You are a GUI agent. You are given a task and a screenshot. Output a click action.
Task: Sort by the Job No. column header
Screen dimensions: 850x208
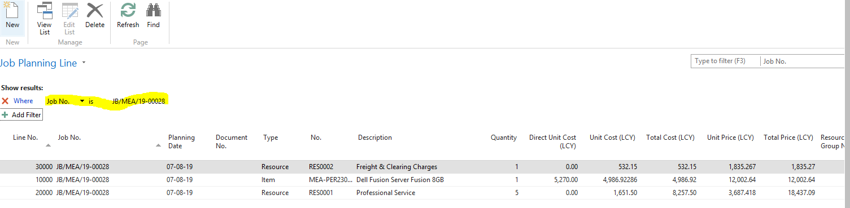point(69,138)
